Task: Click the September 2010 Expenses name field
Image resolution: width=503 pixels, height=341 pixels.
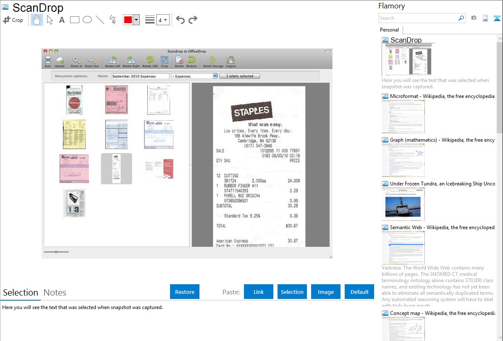Action: pos(140,76)
